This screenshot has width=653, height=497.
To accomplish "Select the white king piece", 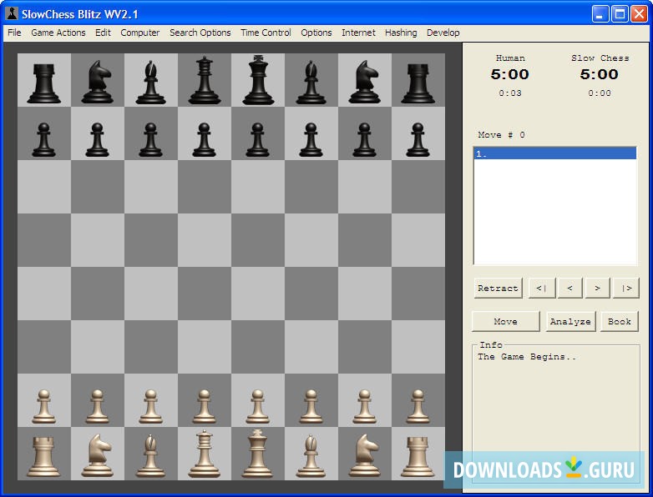I will (x=258, y=453).
